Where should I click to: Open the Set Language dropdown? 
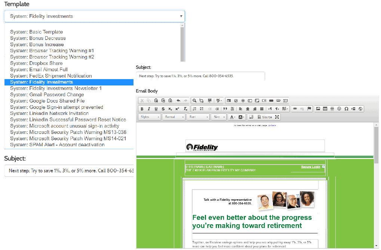click(x=285, y=109)
